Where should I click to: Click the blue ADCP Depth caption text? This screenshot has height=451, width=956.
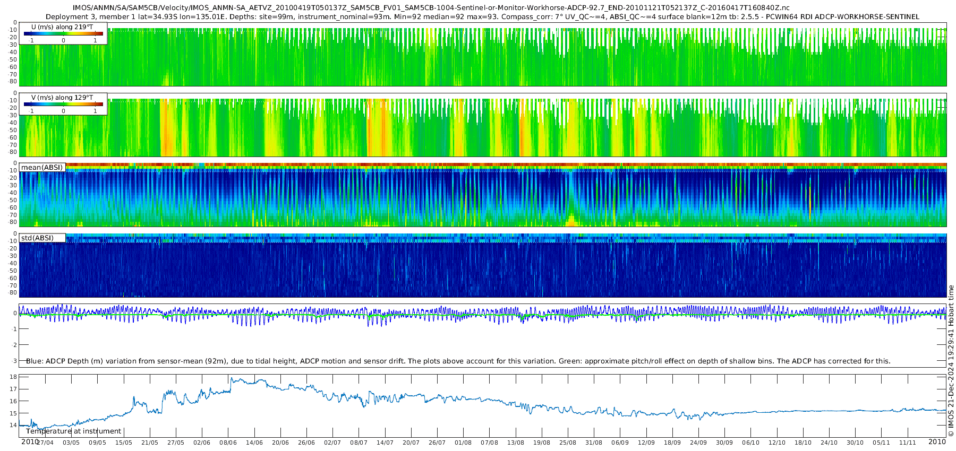pyautogui.click(x=458, y=361)
